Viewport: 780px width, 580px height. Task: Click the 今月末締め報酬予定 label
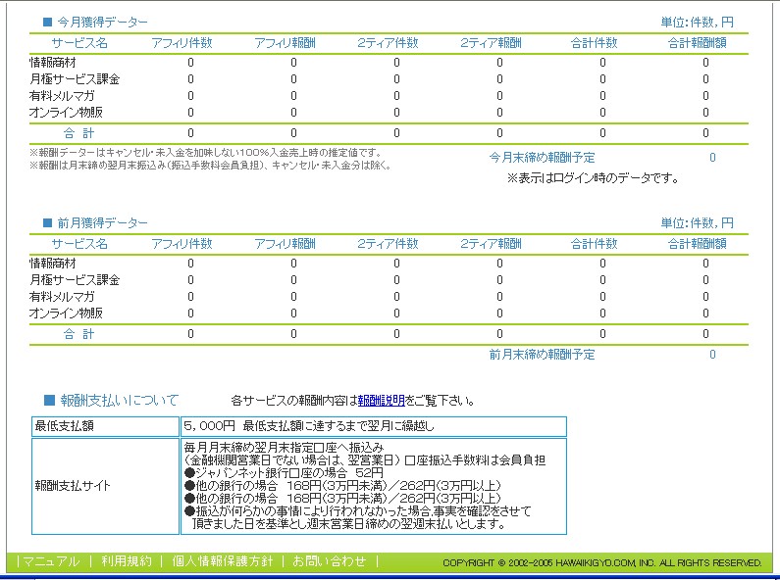pyautogui.click(x=542, y=158)
